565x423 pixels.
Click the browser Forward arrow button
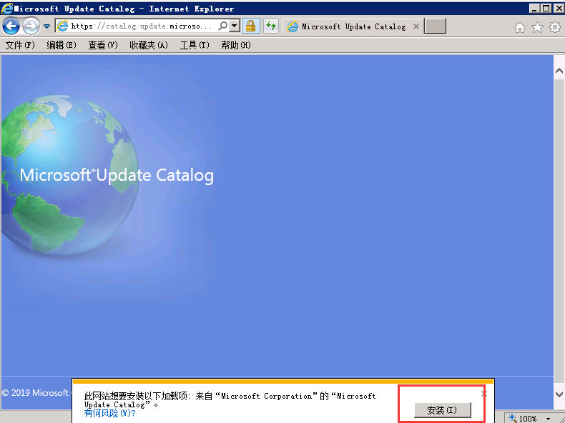coord(31,26)
